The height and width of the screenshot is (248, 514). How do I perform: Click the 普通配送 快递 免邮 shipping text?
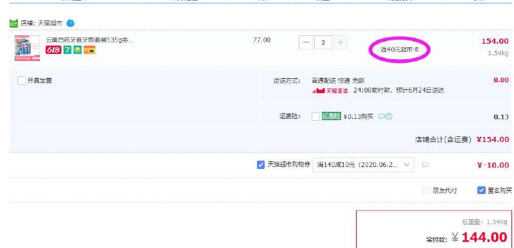[339, 80]
